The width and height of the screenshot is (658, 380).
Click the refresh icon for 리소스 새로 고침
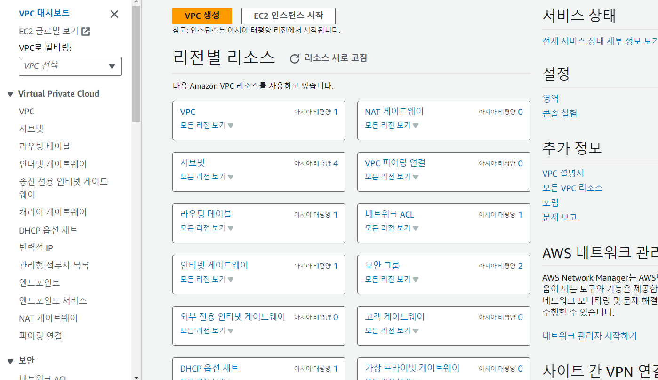tap(295, 58)
